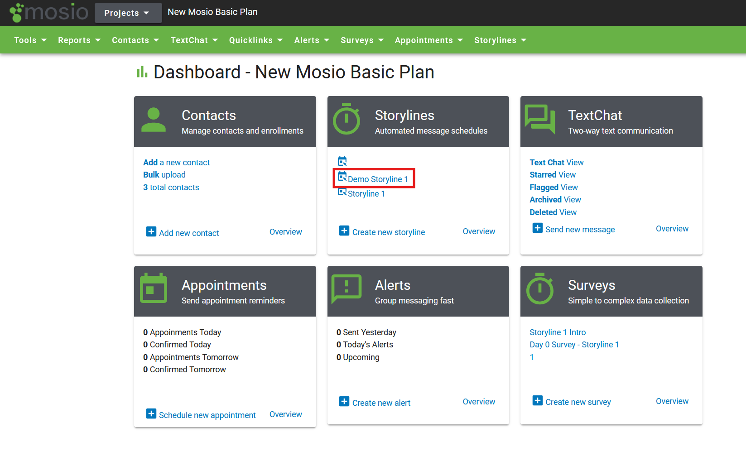The image size is (746, 452).
Task: Expand the Tools menu
Action: pyautogui.click(x=30, y=40)
